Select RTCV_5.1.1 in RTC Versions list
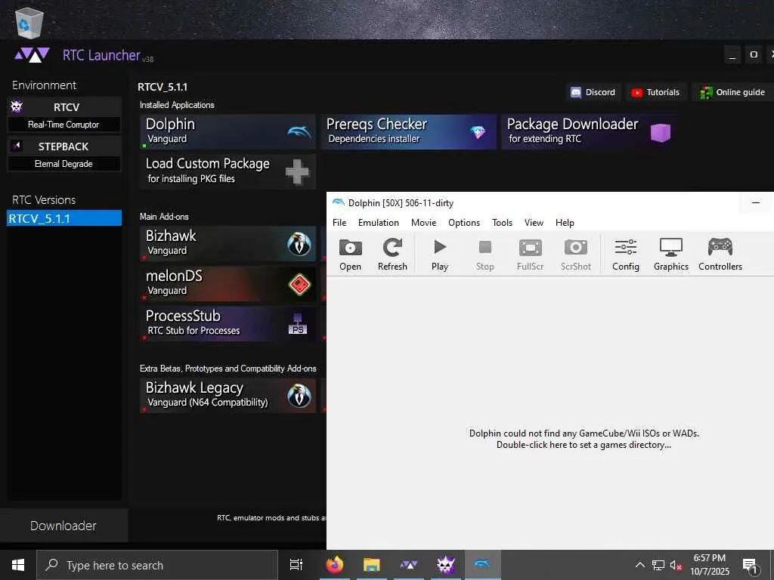The width and height of the screenshot is (774, 580). coord(64,218)
